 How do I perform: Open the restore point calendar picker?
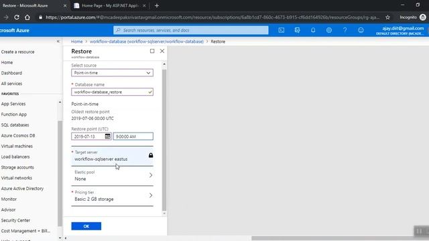107,137
